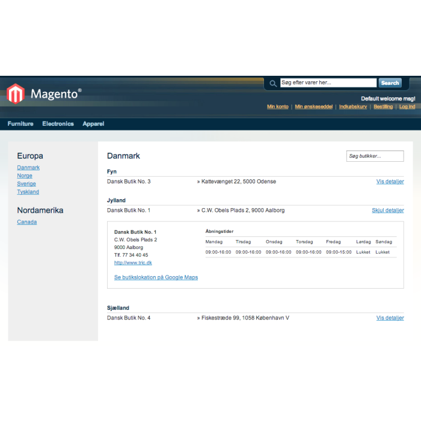This screenshot has width=421, height=421.
Task: Open the Electronics menu
Action: [x=58, y=124]
